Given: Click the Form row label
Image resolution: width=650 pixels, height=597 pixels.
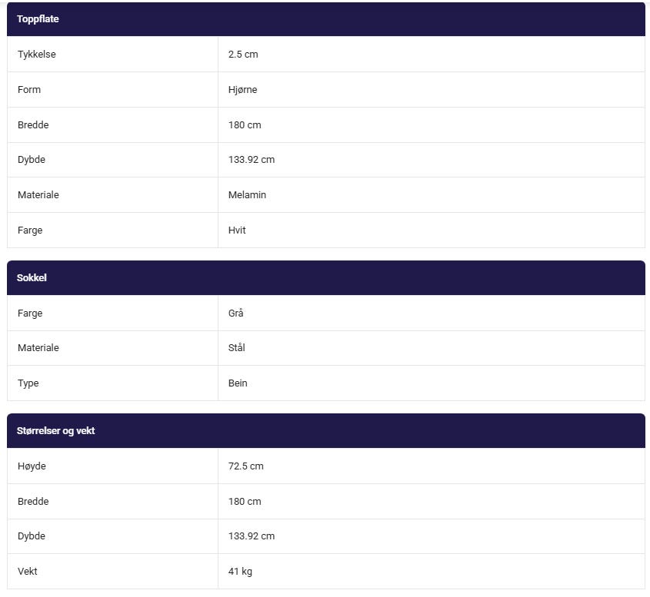Looking at the screenshot, I should 29,89.
